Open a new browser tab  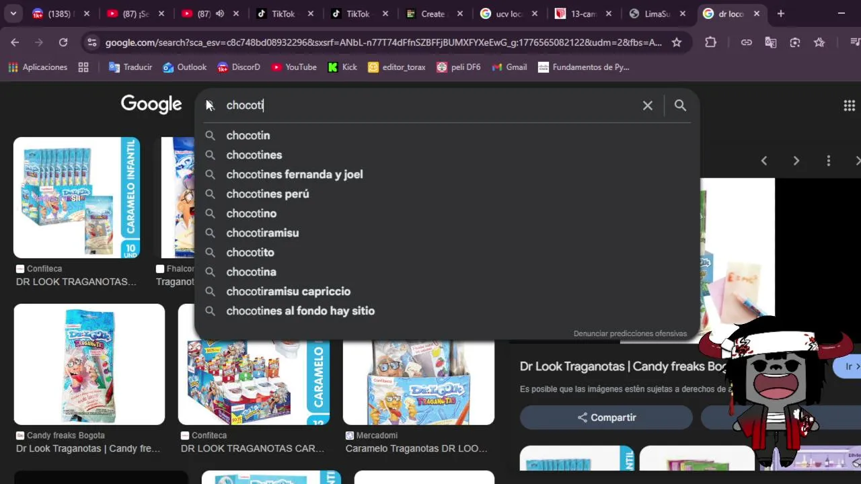780,13
